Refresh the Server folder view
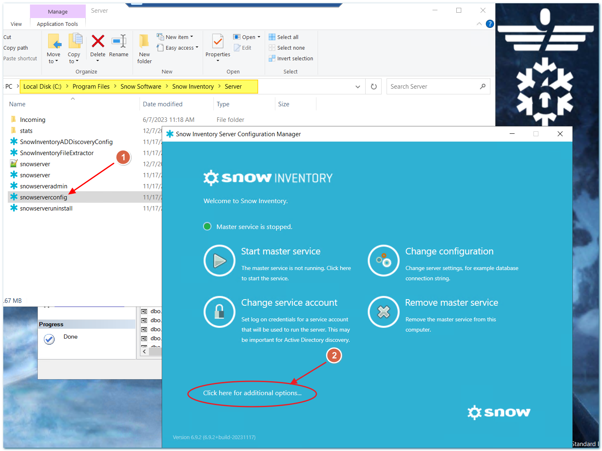The width and height of the screenshot is (602, 451). tap(374, 87)
